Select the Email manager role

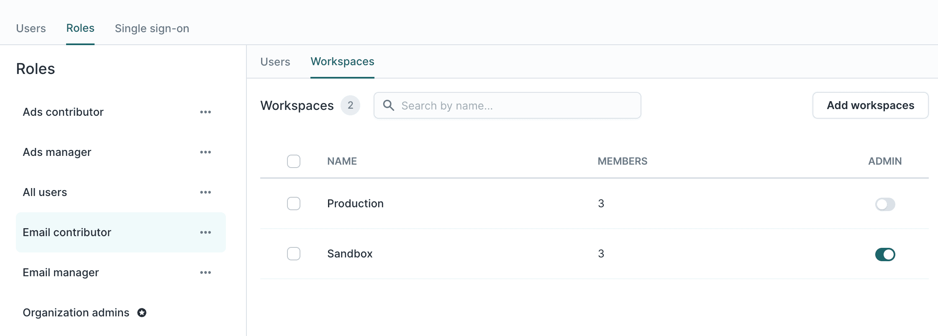click(x=61, y=272)
